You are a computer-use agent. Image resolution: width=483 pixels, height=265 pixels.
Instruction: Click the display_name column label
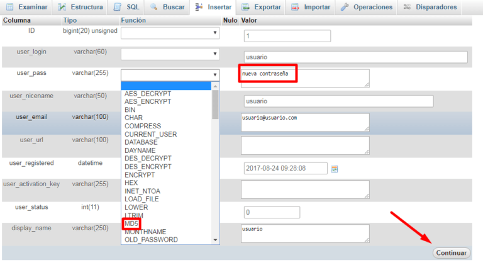point(31,228)
